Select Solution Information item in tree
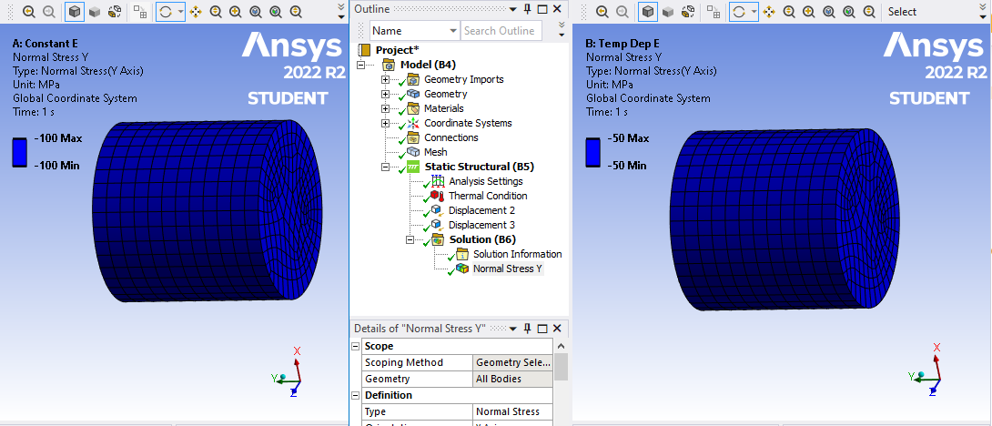992x426 pixels. coord(517,254)
